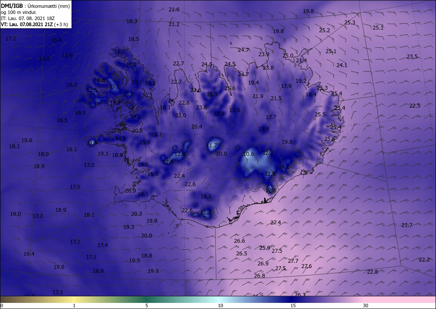Click the colour scale label '0'
The image size is (436, 309).
(2, 306)
